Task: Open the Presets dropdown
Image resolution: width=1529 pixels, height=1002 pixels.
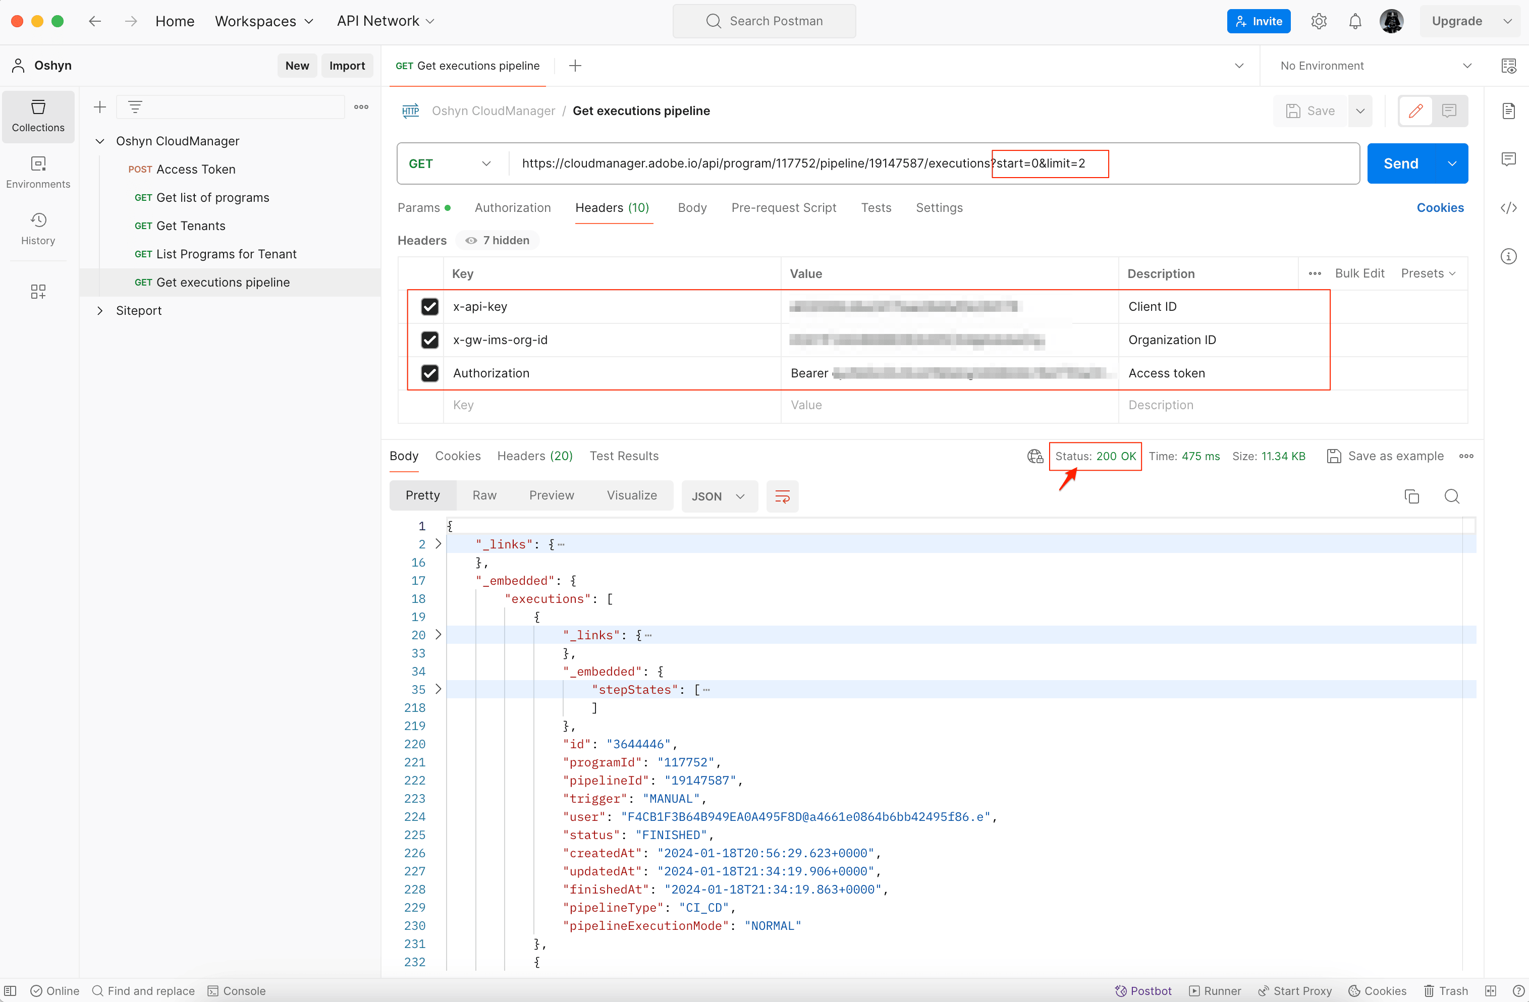Action: [x=1428, y=273]
